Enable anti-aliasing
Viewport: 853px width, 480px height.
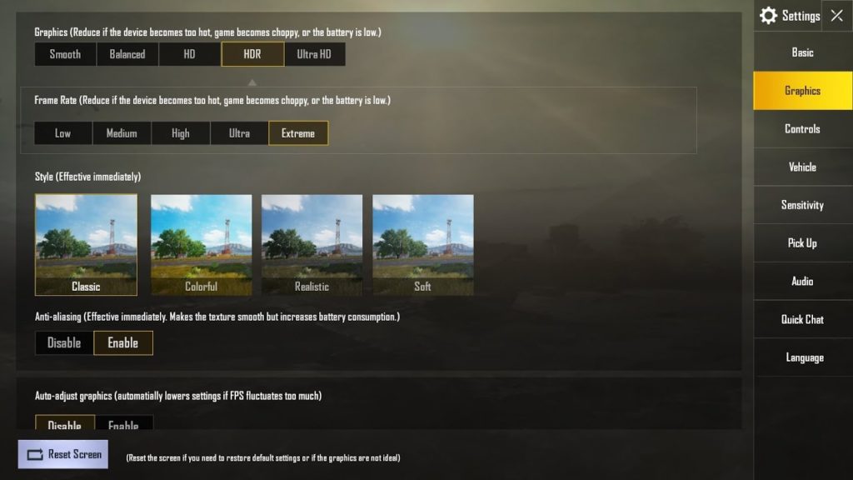[x=123, y=342]
